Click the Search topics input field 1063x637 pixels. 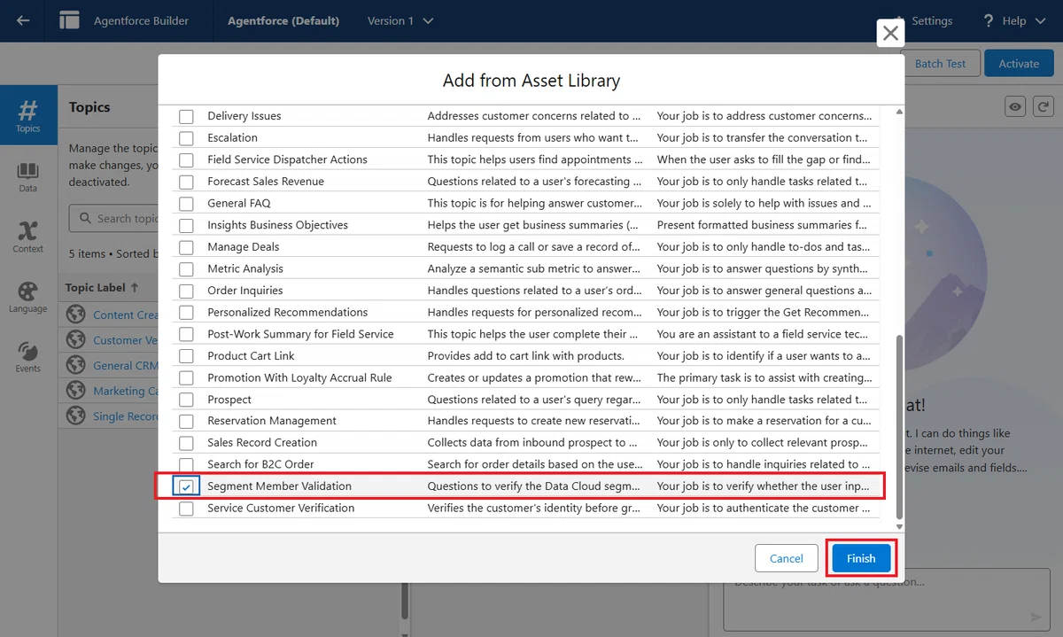(x=113, y=218)
